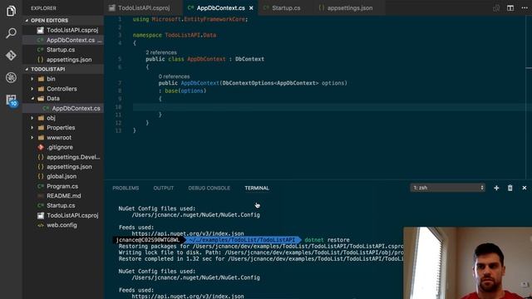The height and width of the screenshot is (299, 532).
Task: Add a new terminal with plus icon
Action: (x=496, y=188)
